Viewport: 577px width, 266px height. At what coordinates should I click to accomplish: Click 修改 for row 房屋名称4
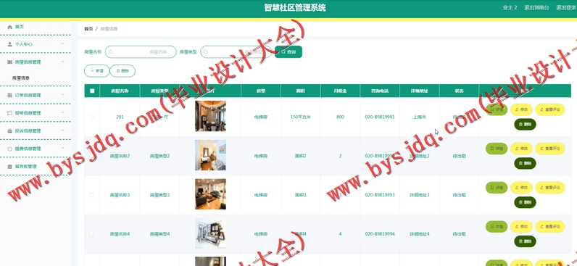[x=521, y=227]
